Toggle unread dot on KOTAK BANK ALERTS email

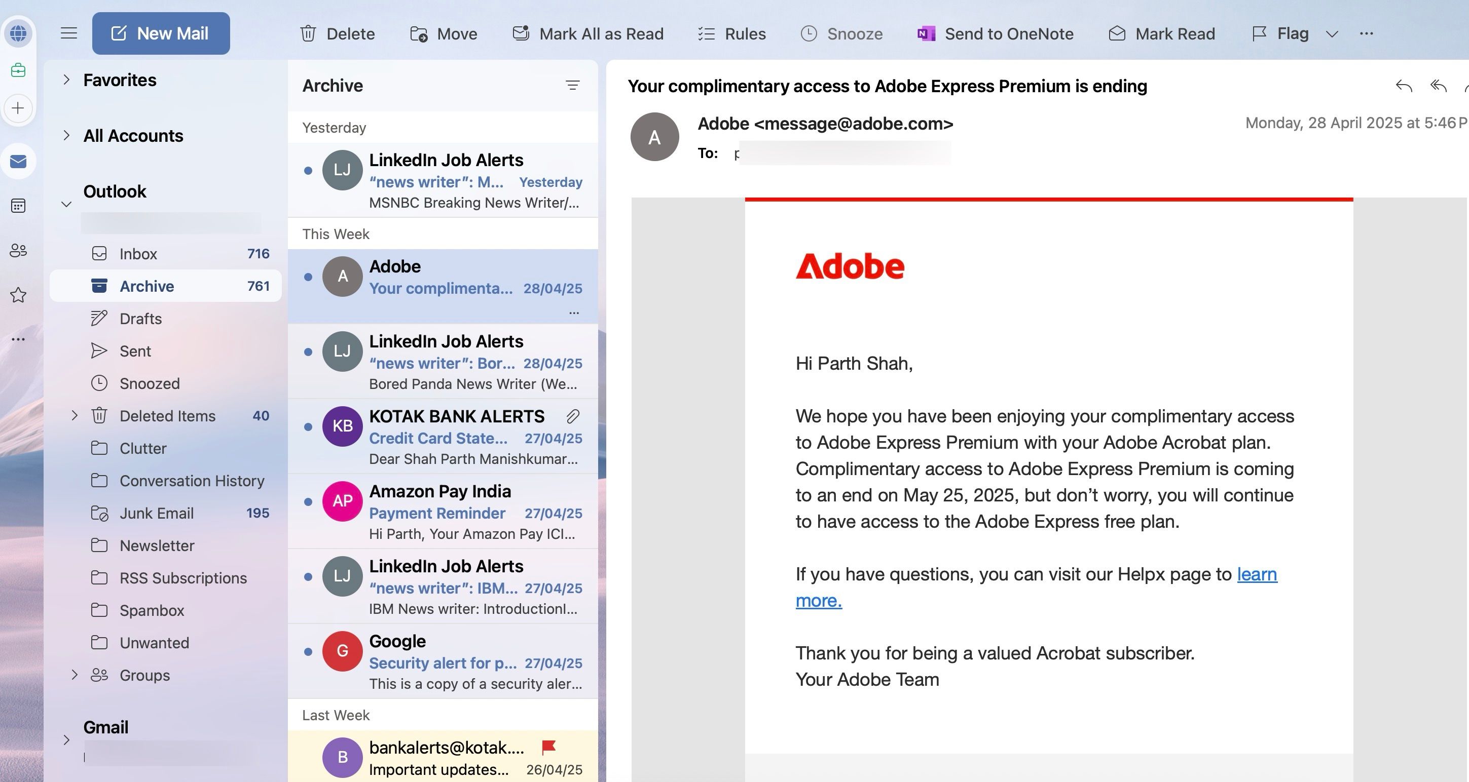click(x=308, y=427)
